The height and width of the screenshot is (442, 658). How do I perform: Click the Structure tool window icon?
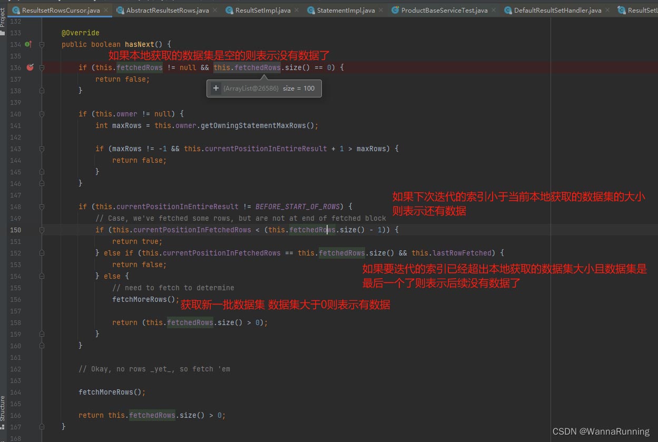(3, 427)
